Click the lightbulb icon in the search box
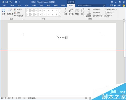This screenshot has width=126, height=100. (x=104, y=6)
